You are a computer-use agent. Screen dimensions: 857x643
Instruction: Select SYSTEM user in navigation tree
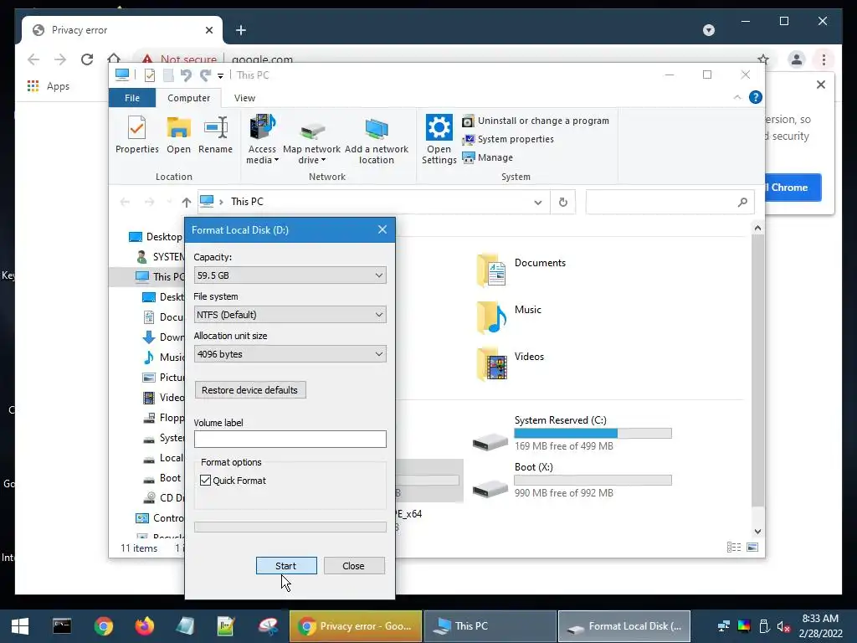point(160,256)
